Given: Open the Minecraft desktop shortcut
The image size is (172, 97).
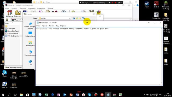Looking at the screenshot, I should click(166, 5).
